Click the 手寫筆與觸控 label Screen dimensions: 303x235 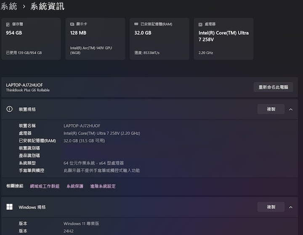click(32, 170)
